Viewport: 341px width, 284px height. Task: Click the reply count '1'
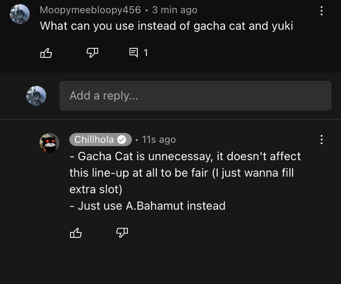click(x=145, y=53)
